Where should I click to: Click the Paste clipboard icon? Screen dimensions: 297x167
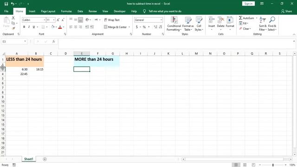point(6,20)
